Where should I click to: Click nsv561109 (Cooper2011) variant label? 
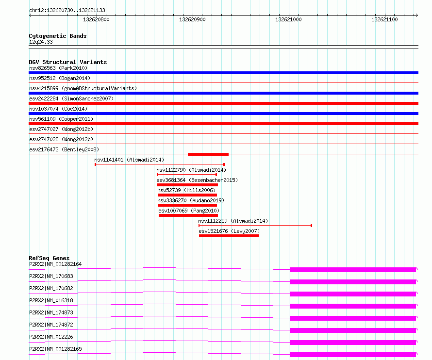click(61, 119)
